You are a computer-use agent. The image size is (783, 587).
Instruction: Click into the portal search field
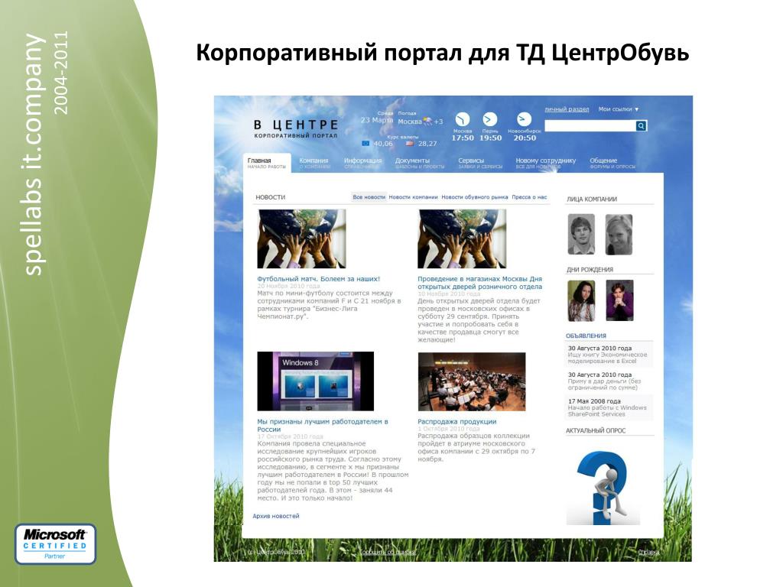[590, 126]
